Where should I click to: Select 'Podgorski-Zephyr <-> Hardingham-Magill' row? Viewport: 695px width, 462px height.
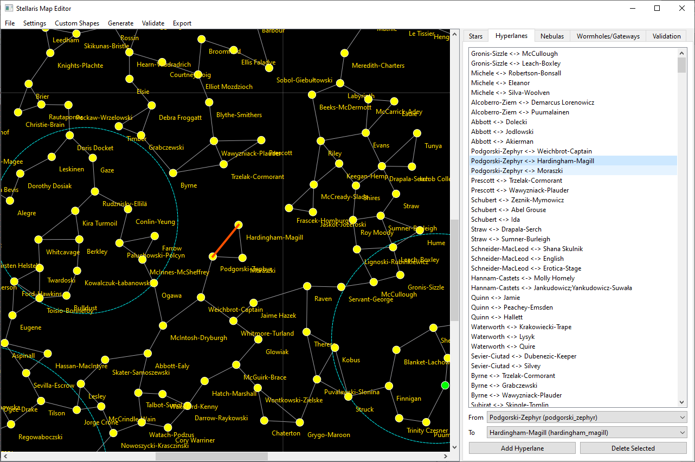[573, 161]
